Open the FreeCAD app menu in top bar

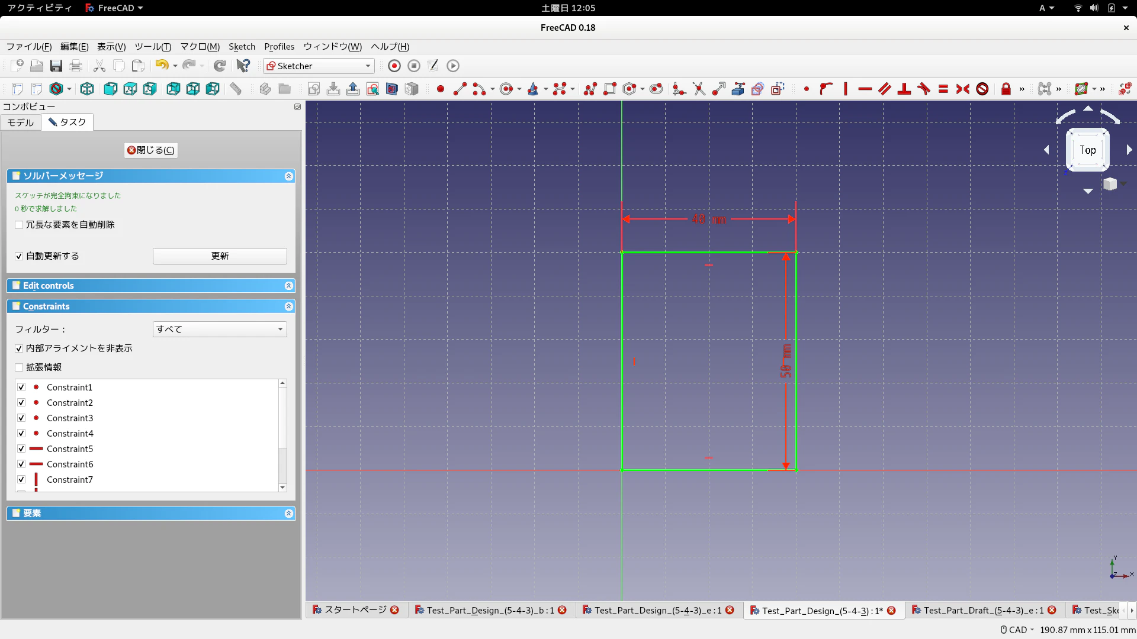coord(115,8)
